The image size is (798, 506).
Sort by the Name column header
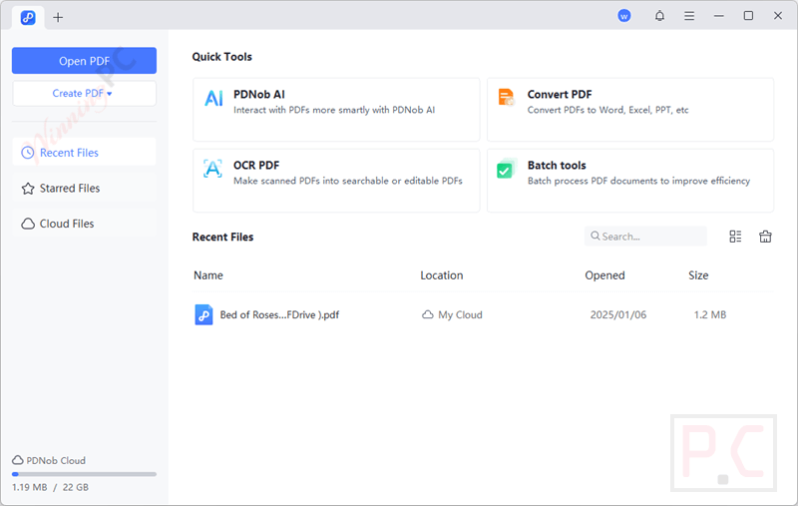point(208,275)
